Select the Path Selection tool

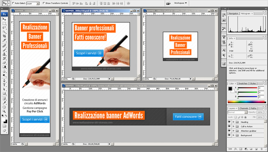pyautogui.click(x=4, y=89)
